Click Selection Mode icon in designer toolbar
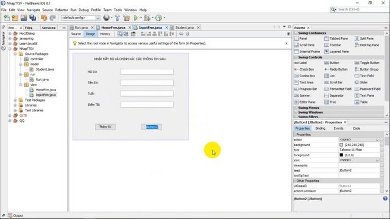The width and height of the screenshot is (390, 219). (x=120, y=34)
